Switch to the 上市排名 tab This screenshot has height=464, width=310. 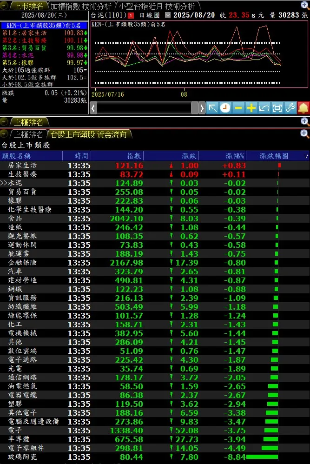(28, 6)
